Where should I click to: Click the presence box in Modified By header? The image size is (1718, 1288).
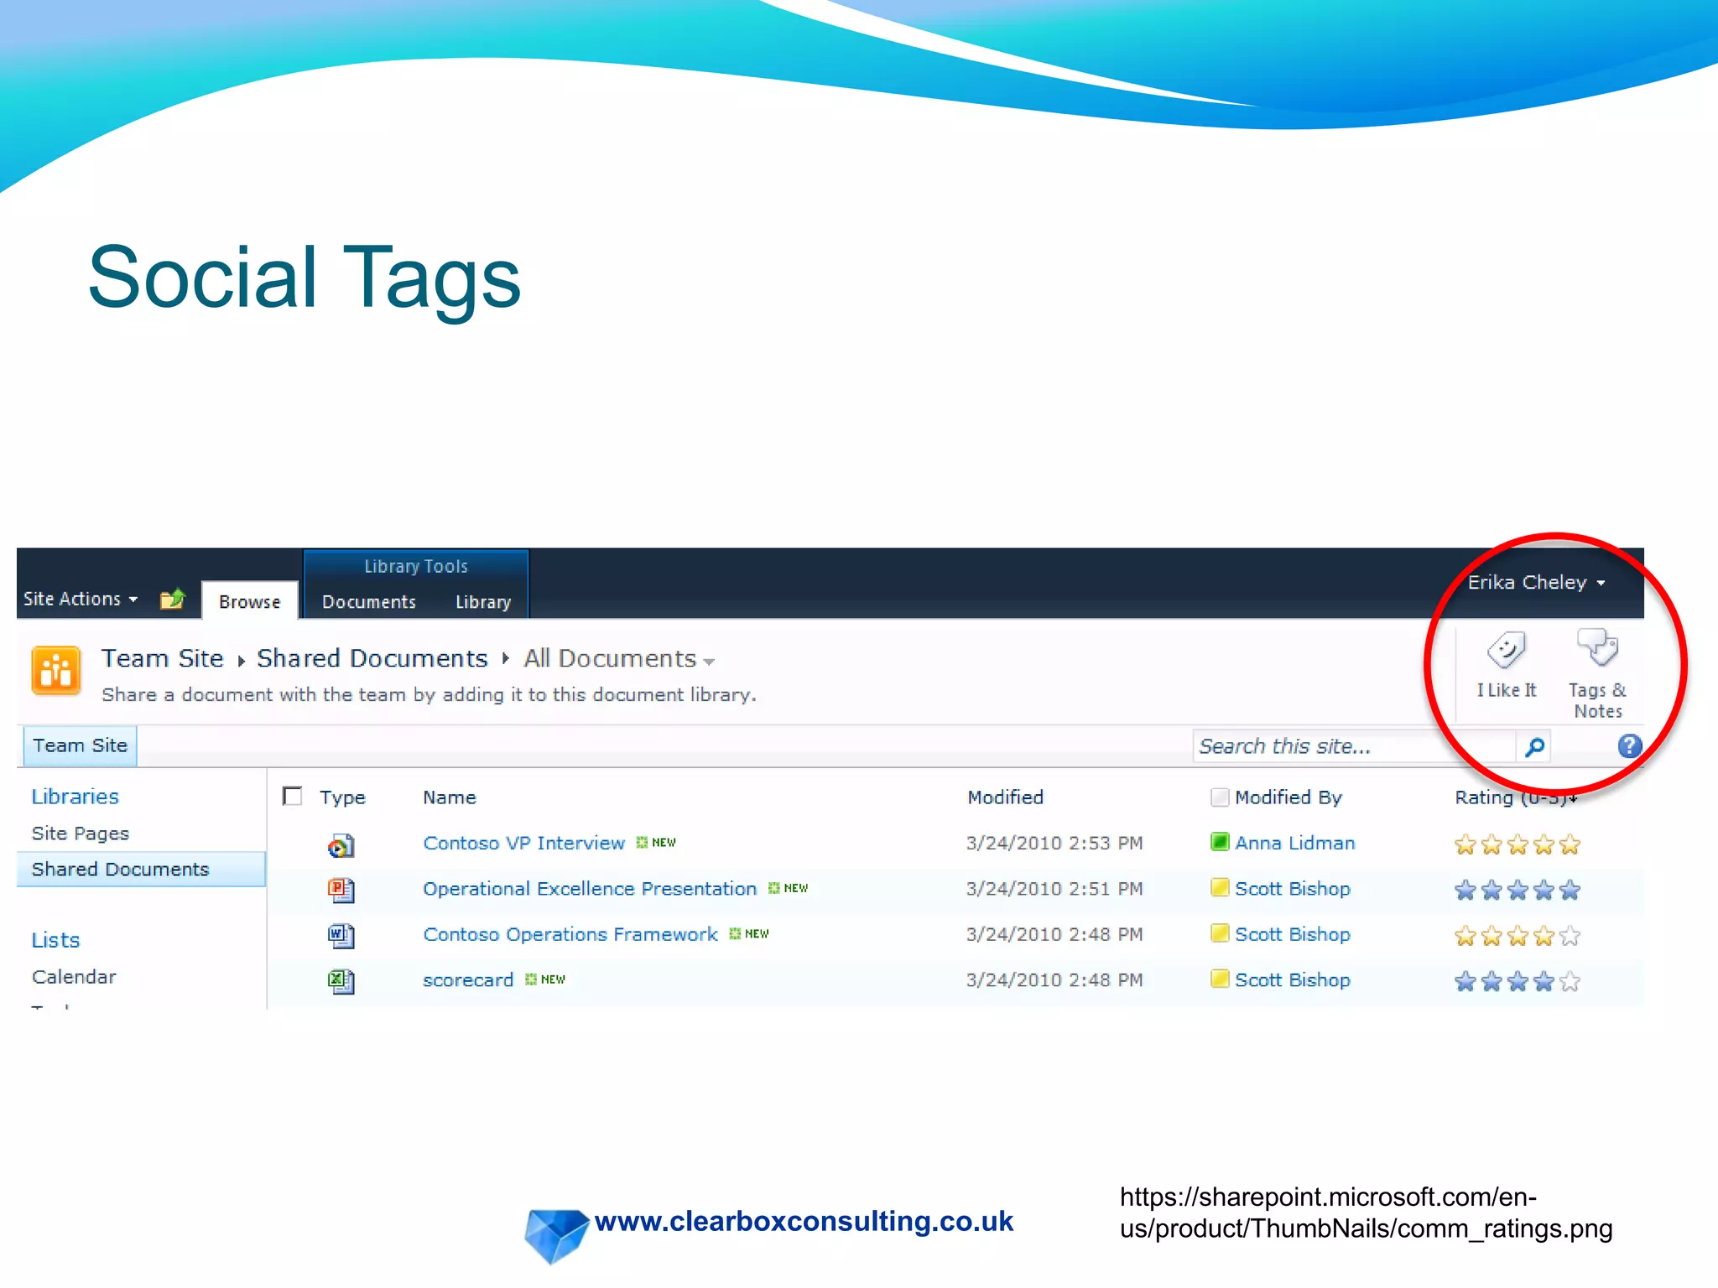(1220, 797)
